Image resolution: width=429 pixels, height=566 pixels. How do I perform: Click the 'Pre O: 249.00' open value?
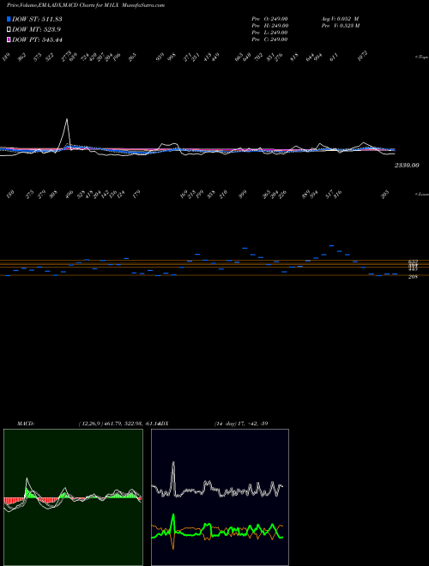(269, 18)
